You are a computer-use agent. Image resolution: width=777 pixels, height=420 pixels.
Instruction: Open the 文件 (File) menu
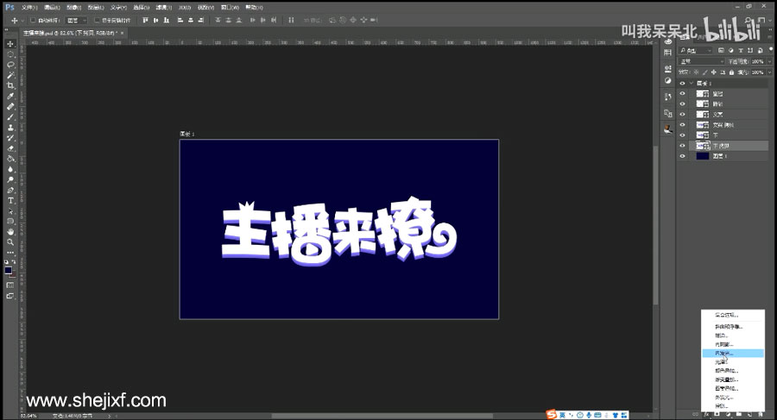pyautogui.click(x=29, y=8)
